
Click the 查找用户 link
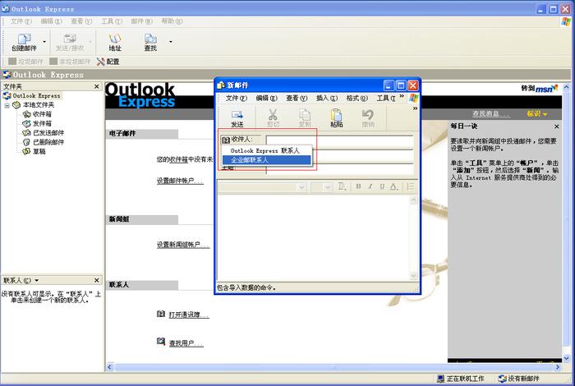pyautogui.click(x=186, y=343)
